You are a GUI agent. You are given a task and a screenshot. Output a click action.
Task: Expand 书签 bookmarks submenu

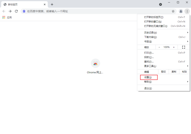coord(164,41)
